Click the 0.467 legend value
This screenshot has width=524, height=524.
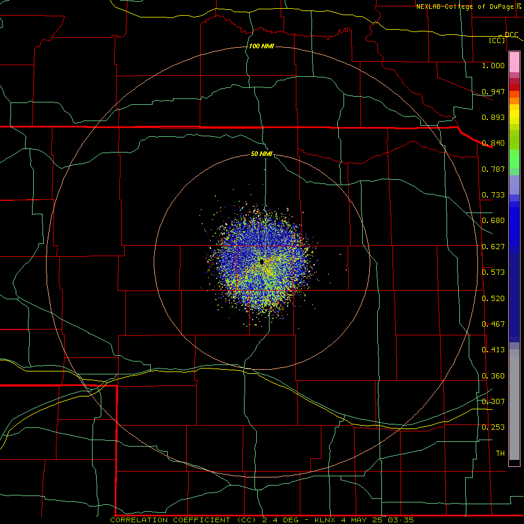pos(493,324)
